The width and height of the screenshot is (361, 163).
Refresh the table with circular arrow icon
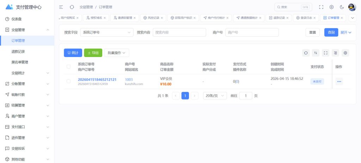[306, 53]
